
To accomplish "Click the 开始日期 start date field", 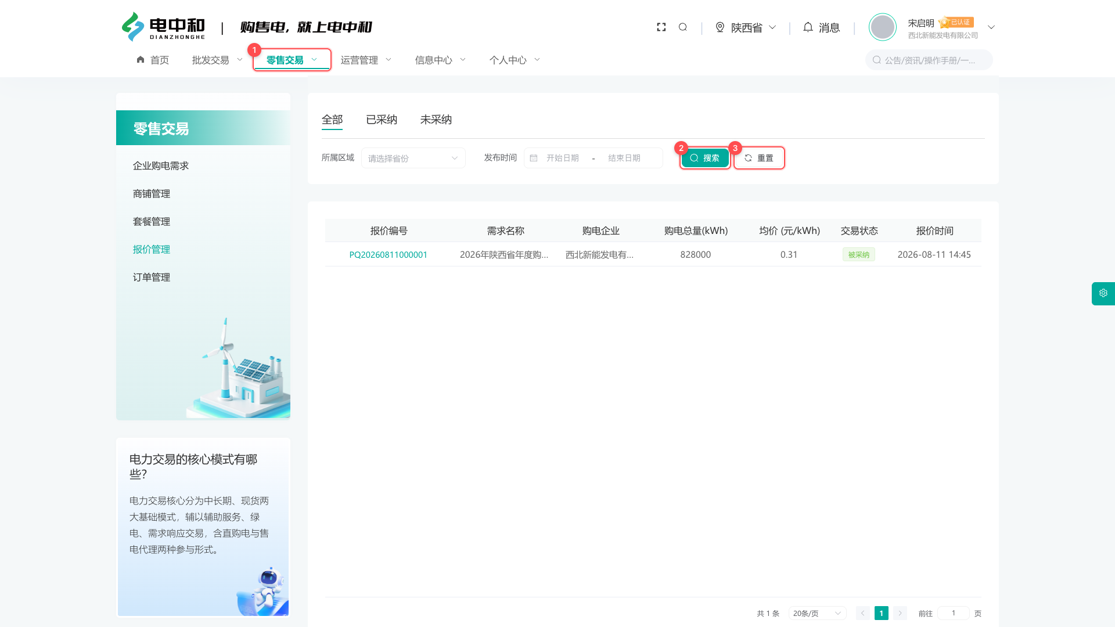I will click(563, 158).
